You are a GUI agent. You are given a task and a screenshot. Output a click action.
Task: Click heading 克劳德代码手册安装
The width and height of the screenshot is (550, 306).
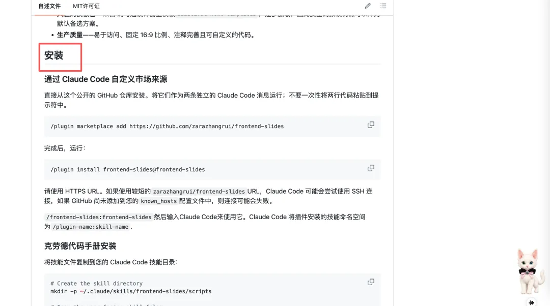tap(80, 246)
